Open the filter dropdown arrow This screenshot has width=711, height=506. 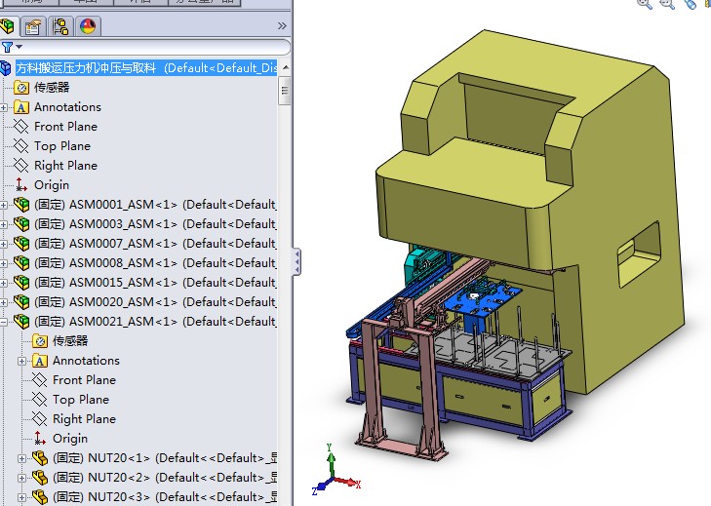click(x=19, y=46)
